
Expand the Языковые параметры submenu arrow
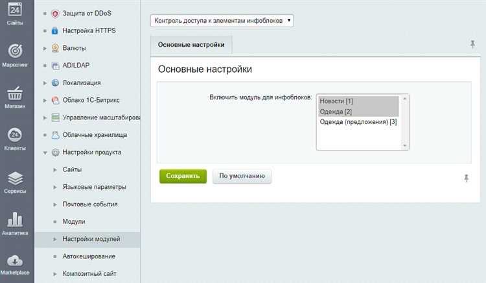pos(55,187)
